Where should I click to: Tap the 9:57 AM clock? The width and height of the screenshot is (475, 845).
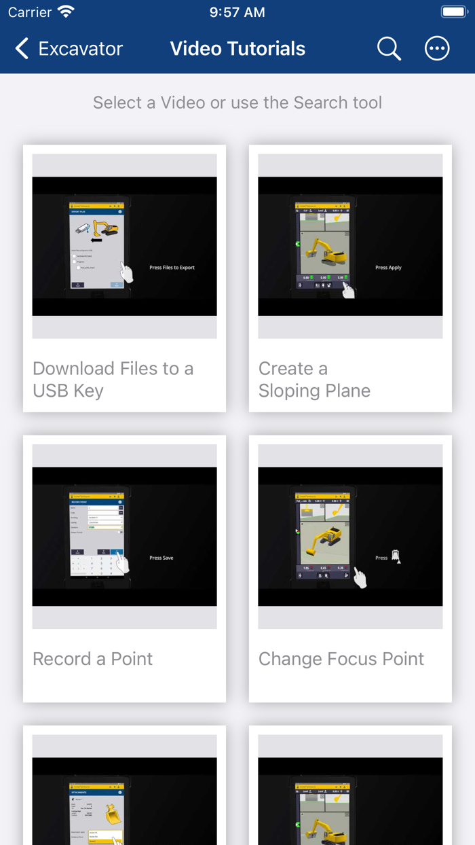tap(237, 12)
